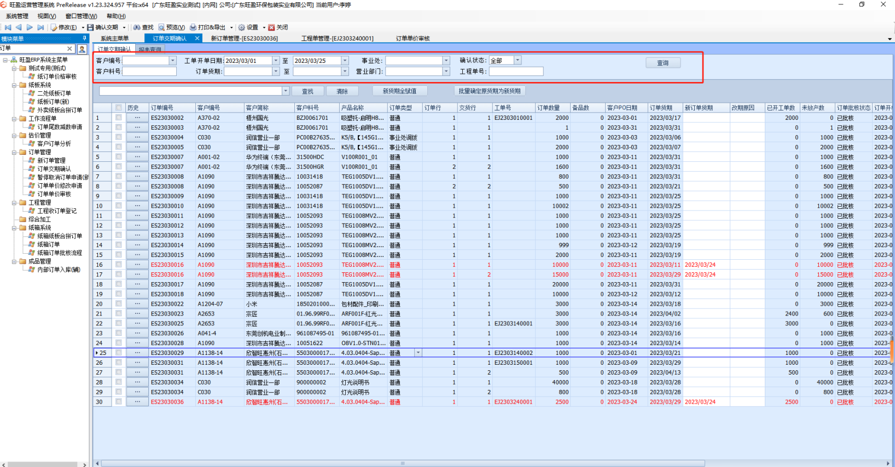895x467 pixels.
Task: Switch to 工程单管理-[EJ2303240001] tab
Action: [338, 39]
